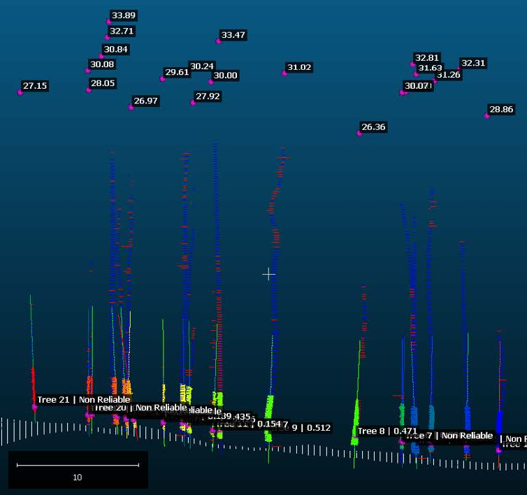Screen dimensions: 527x495
Task: Select the 30.84 height label
Action: click(115, 50)
